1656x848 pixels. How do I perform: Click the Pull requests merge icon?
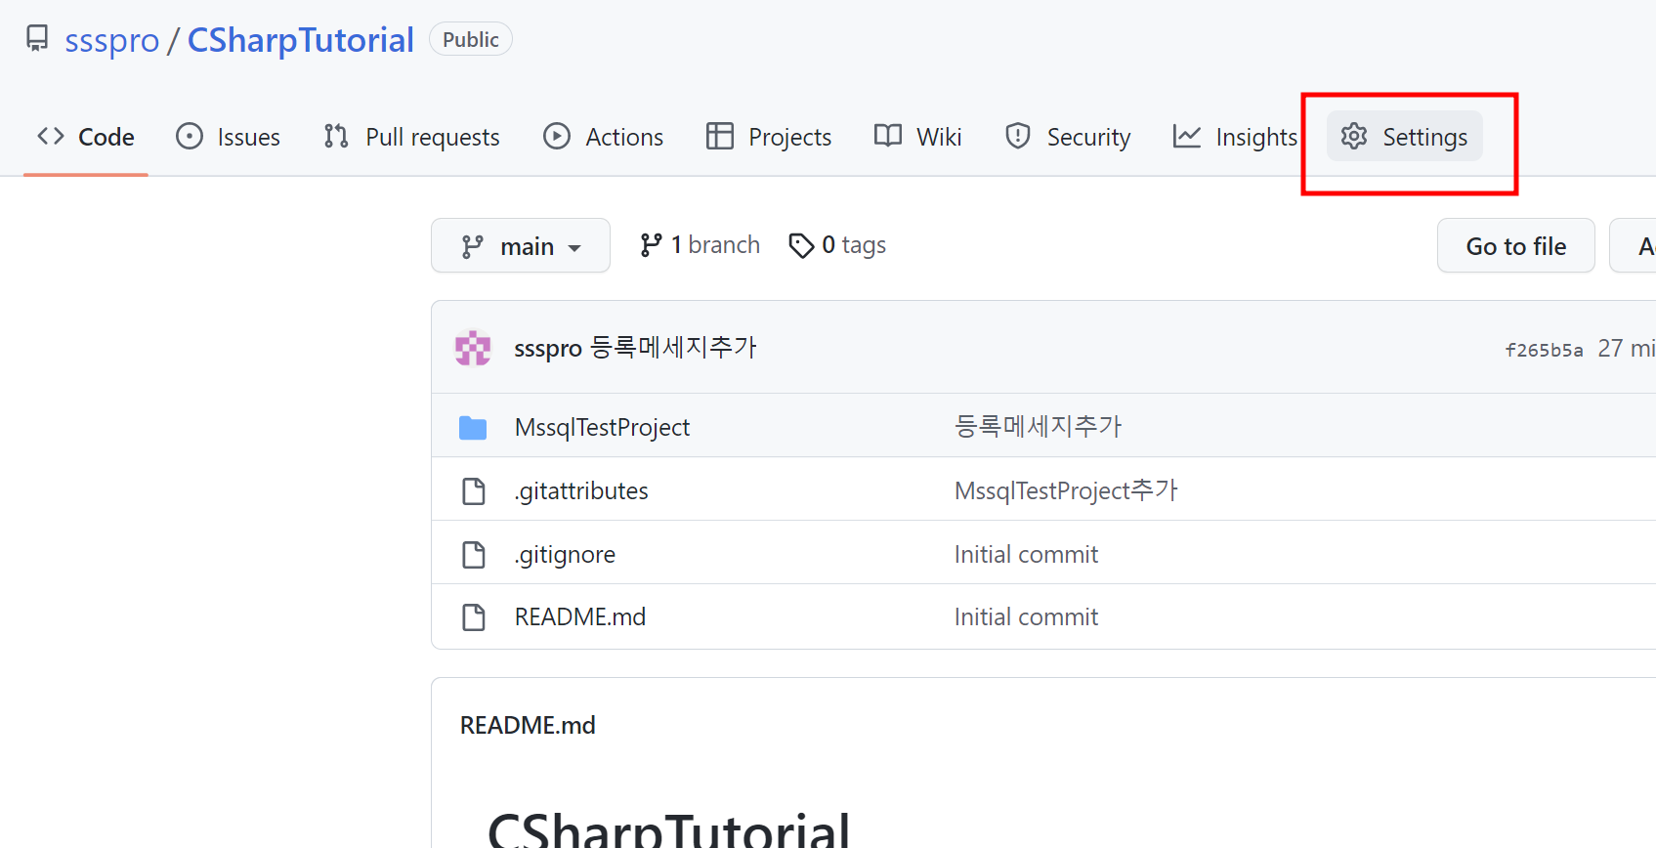[336, 136]
